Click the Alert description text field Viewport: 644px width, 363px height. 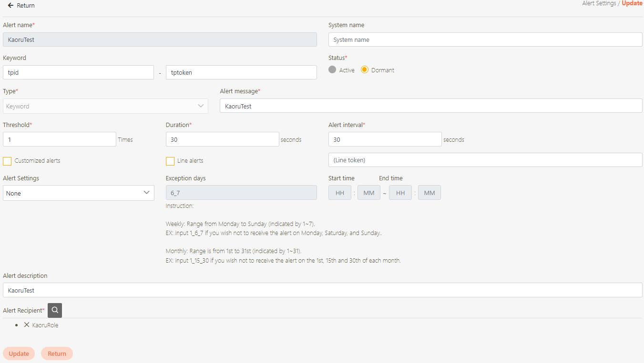pos(322,290)
